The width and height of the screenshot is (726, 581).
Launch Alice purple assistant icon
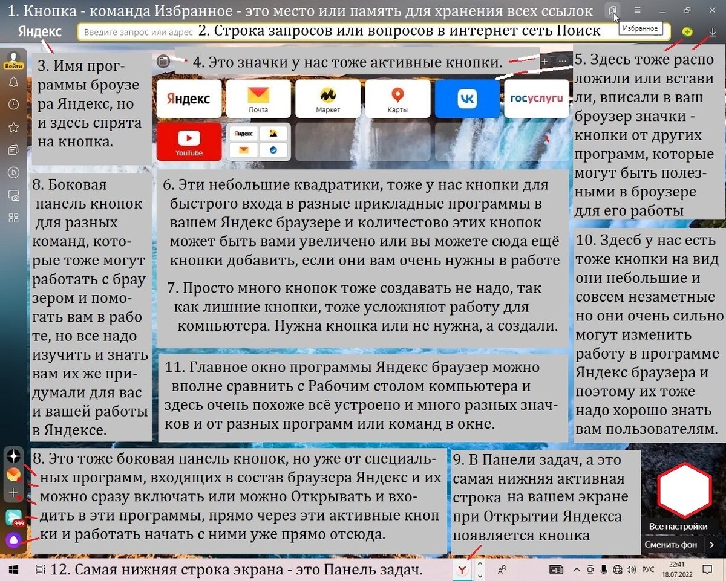[14, 540]
